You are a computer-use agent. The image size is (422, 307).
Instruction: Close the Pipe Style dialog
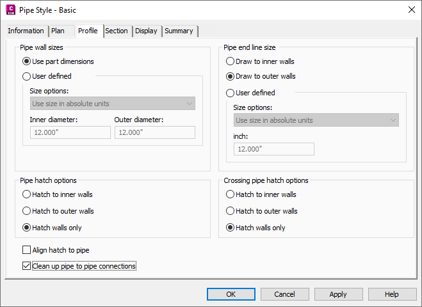click(x=410, y=10)
